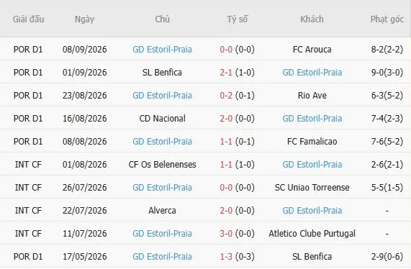Click FC Arouca away team name
This screenshot has width=411, height=269.
coord(312,49)
